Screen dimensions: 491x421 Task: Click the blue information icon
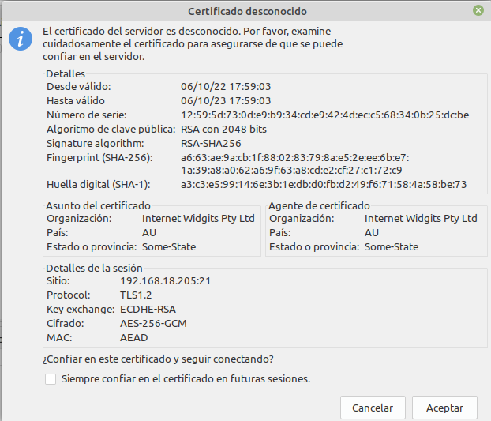[x=21, y=39]
